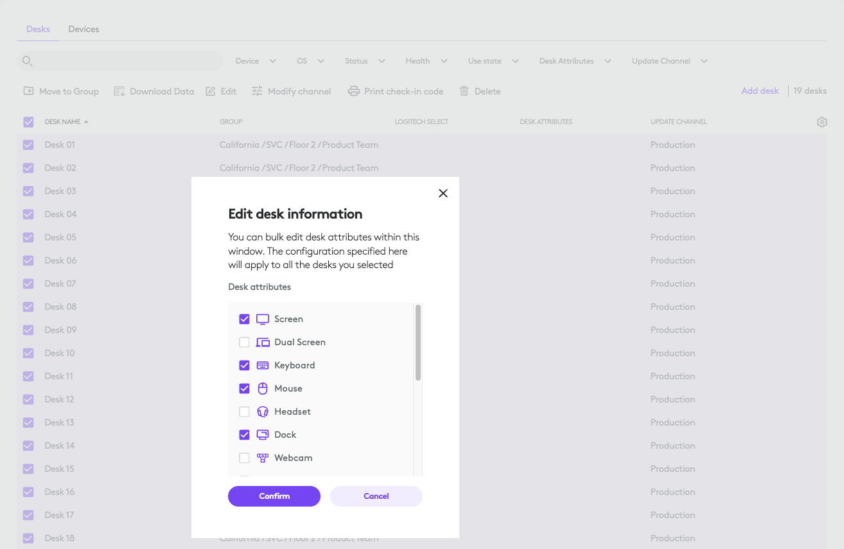This screenshot has height=549, width=844.
Task: Click the search magnifier icon
Action: pos(27,60)
